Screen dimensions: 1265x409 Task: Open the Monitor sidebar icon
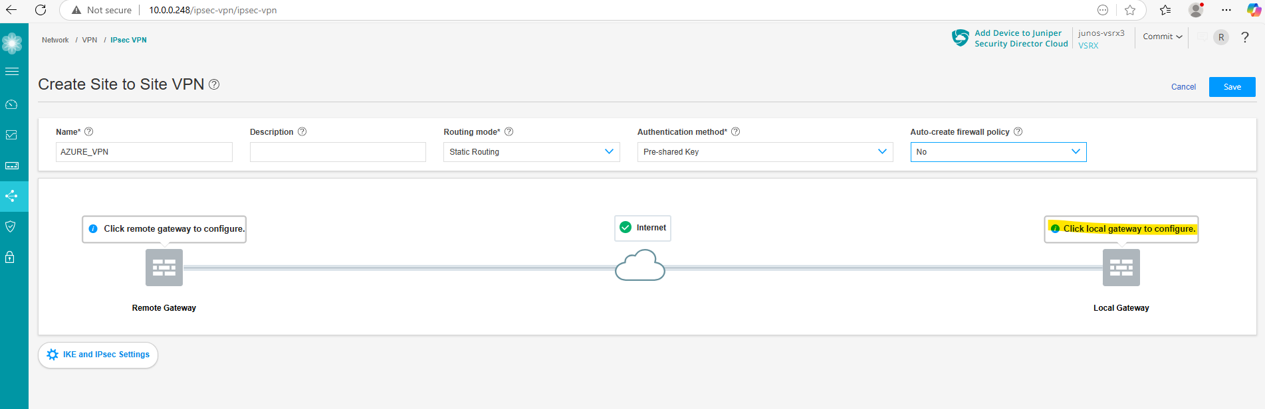(x=11, y=135)
